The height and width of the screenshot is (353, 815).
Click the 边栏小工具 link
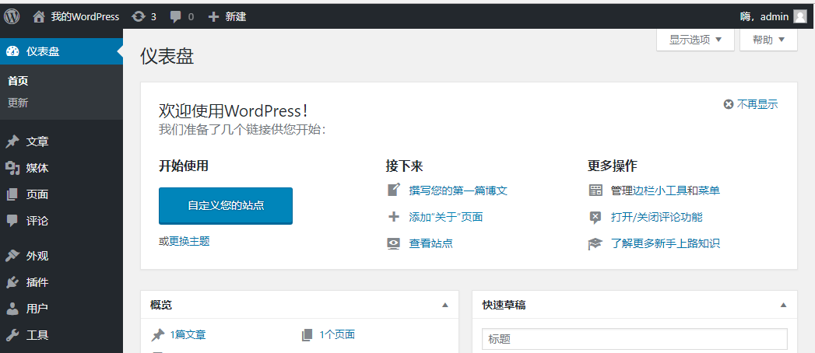[659, 190]
